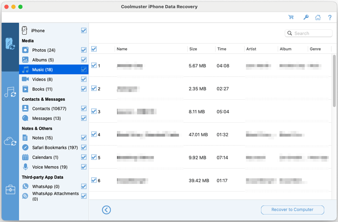338x222 pixels.
Task: Select the 39.42 MB size cell
Action: coord(199,181)
